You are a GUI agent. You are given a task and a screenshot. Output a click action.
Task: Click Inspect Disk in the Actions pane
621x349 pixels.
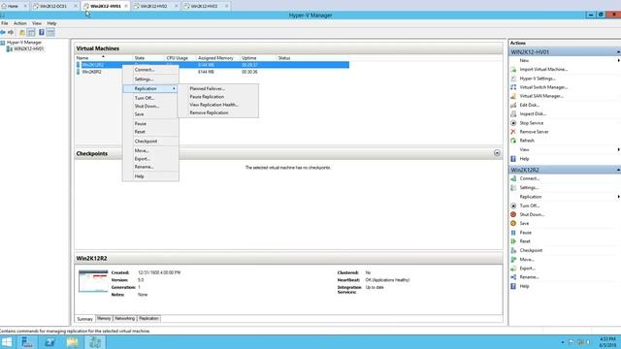click(533, 113)
